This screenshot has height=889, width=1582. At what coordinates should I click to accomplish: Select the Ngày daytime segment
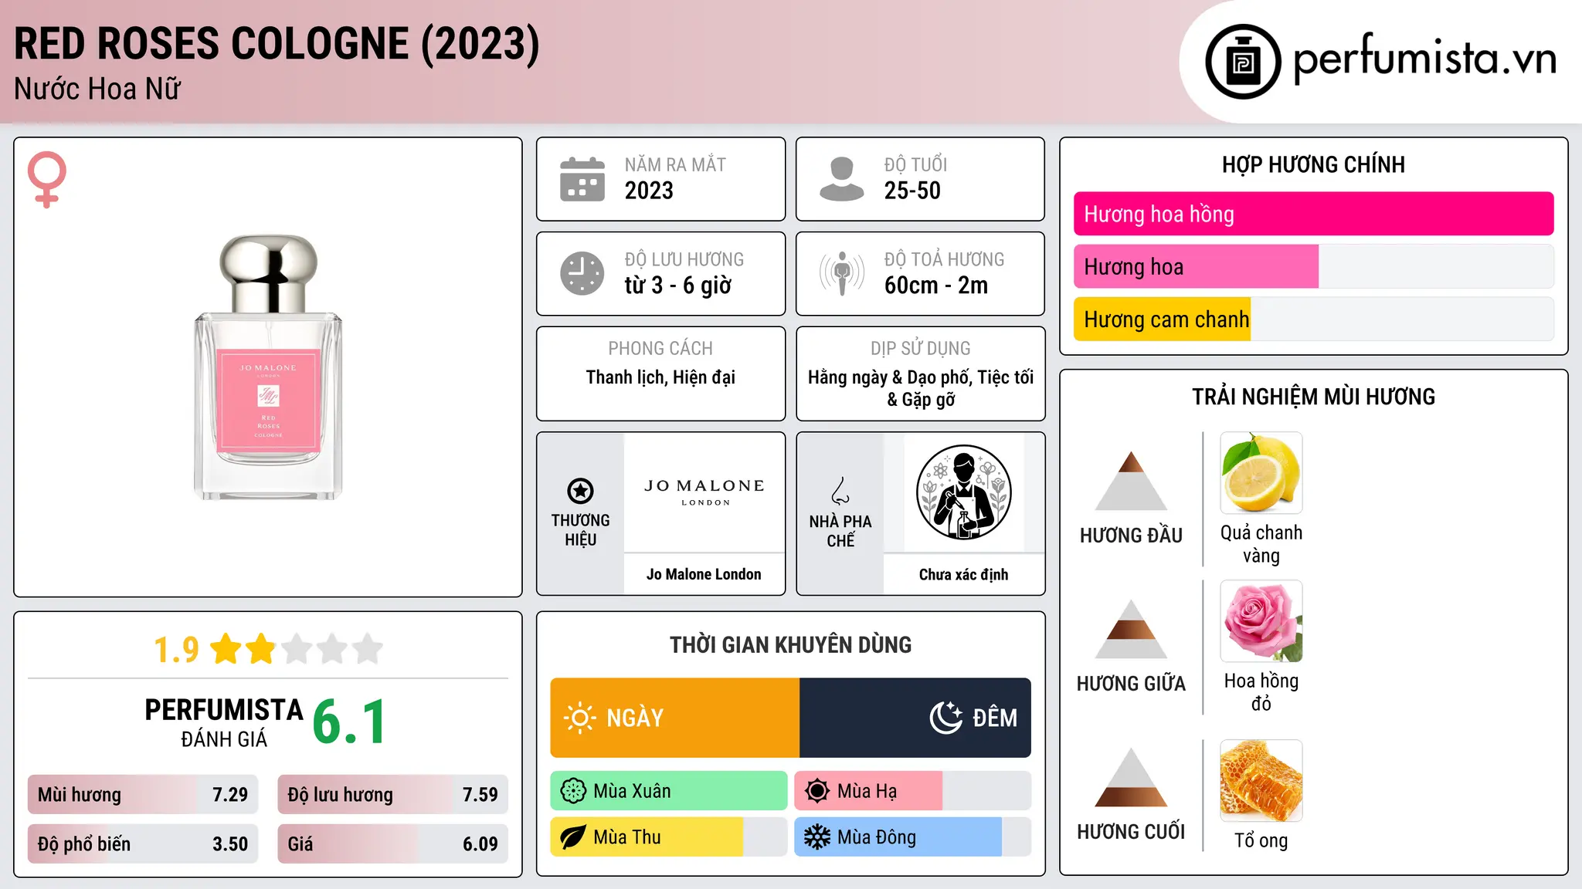(x=674, y=718)
